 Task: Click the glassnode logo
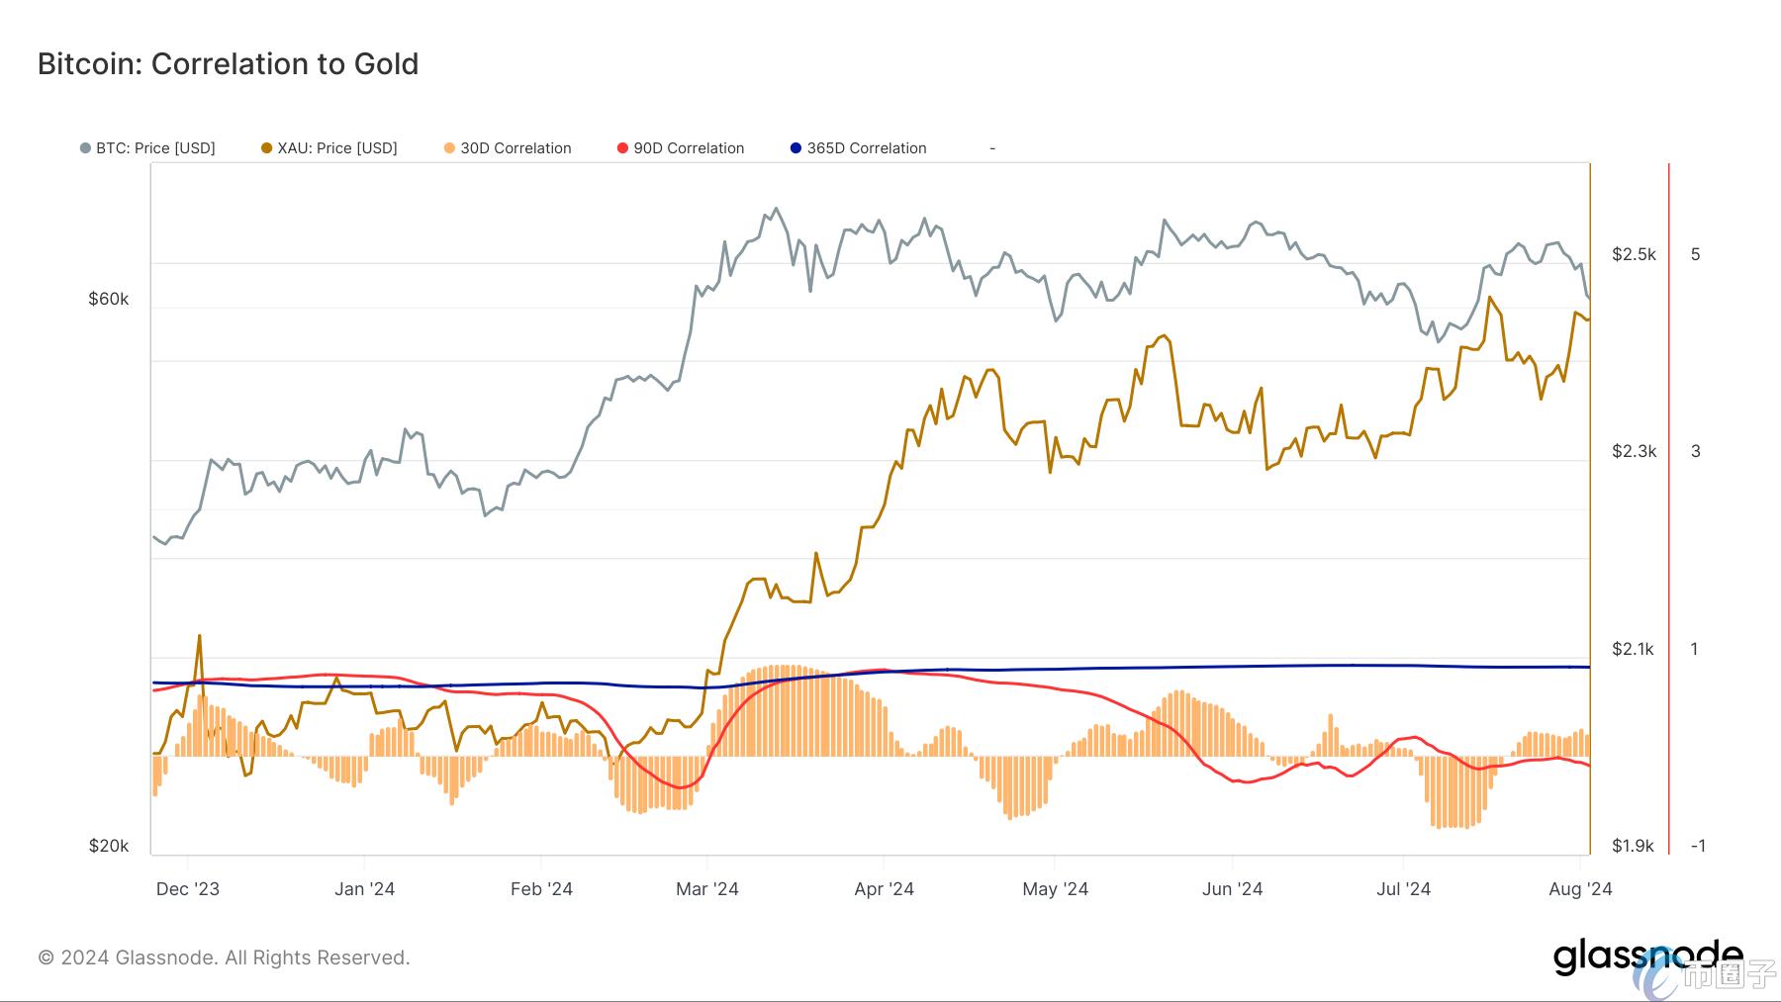coord(1647,956)
